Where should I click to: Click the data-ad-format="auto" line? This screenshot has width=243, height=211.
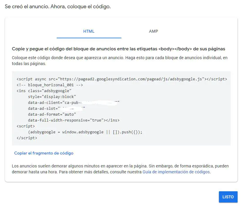pos(52,114)
